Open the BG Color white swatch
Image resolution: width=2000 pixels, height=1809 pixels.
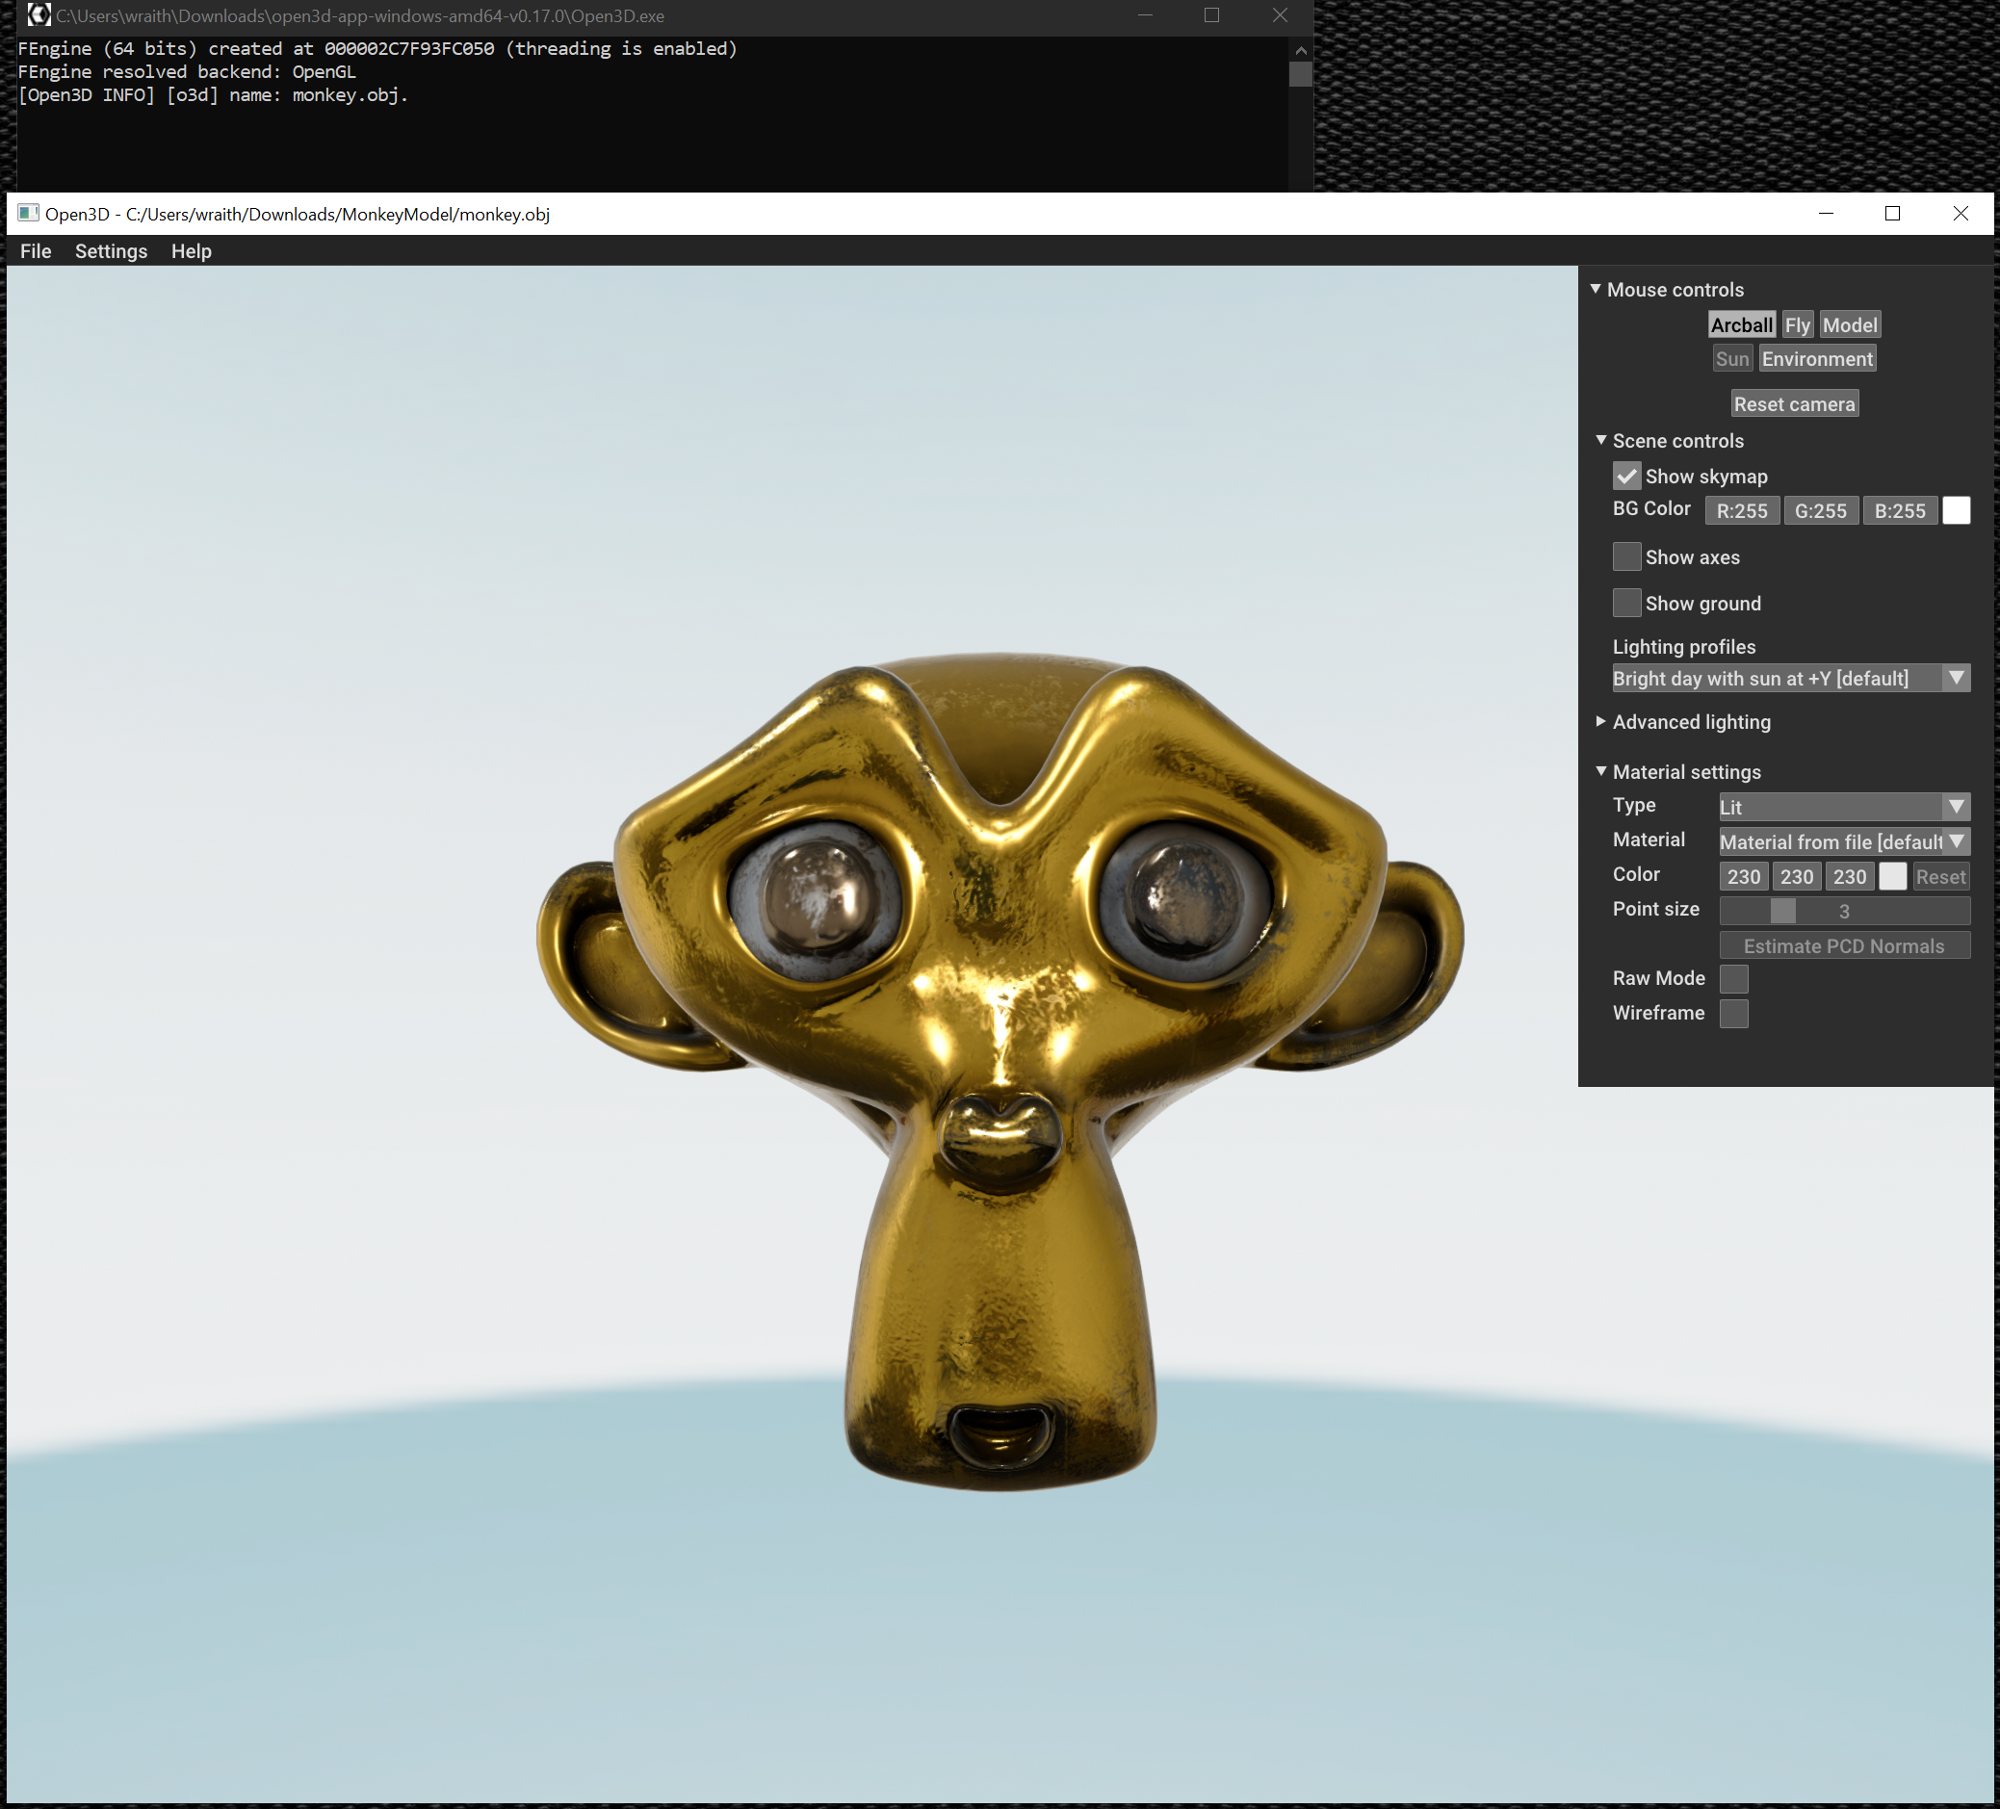click(1956, 511)
